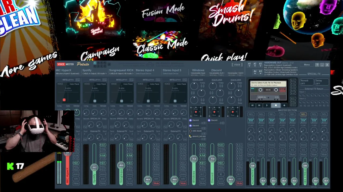Start recording with the record button

(284, 105)
